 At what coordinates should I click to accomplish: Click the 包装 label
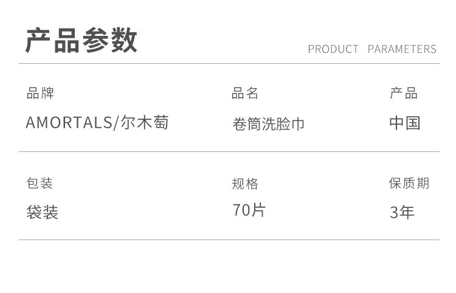40,183
